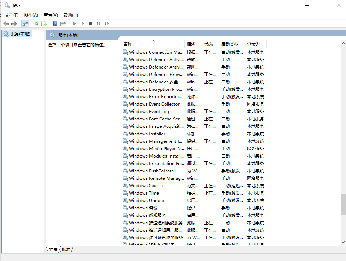Image resolution: width=346 pixels, height=261 pixels.
Task: Select the Windows Error Reporting service name
Action: tap(155, 96)
